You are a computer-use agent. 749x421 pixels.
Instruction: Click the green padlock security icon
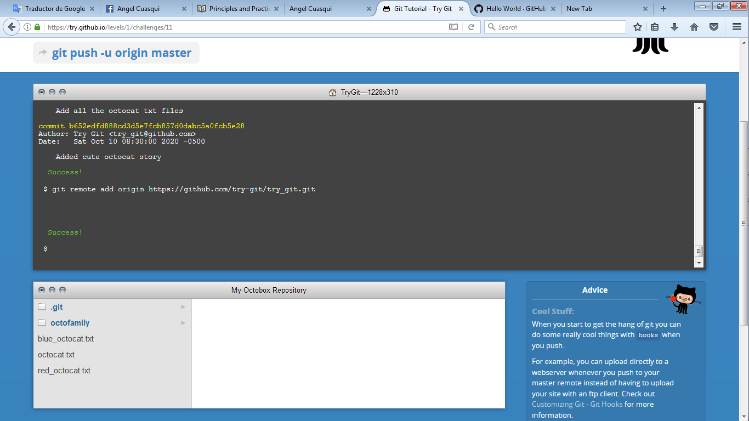click(37, 27)
